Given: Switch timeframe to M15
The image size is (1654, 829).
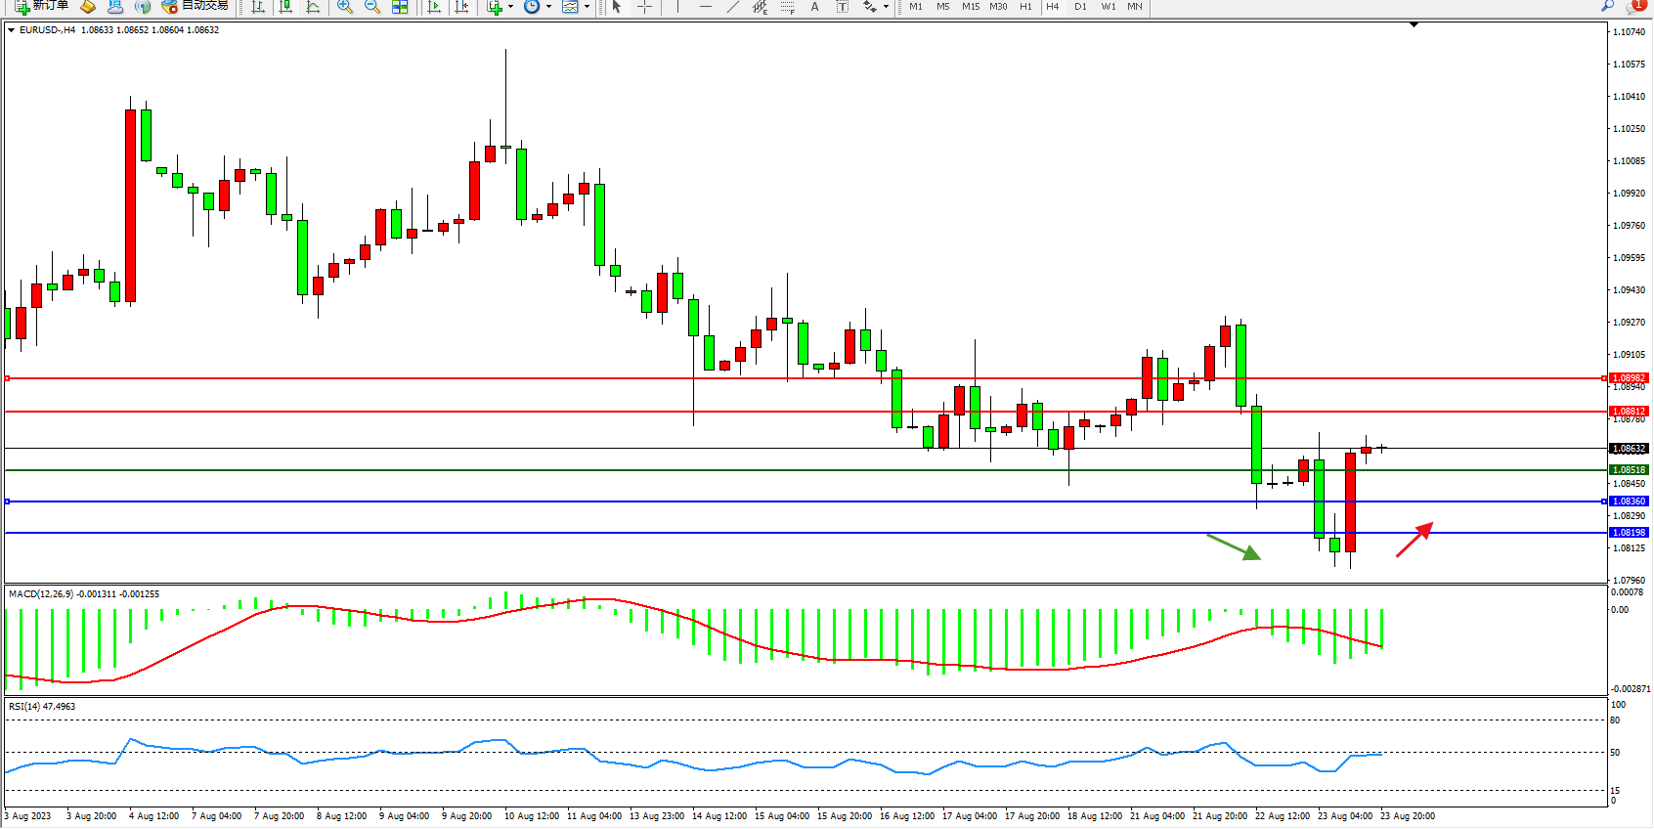Looking at the screenshot, I should tap(970, 7).
